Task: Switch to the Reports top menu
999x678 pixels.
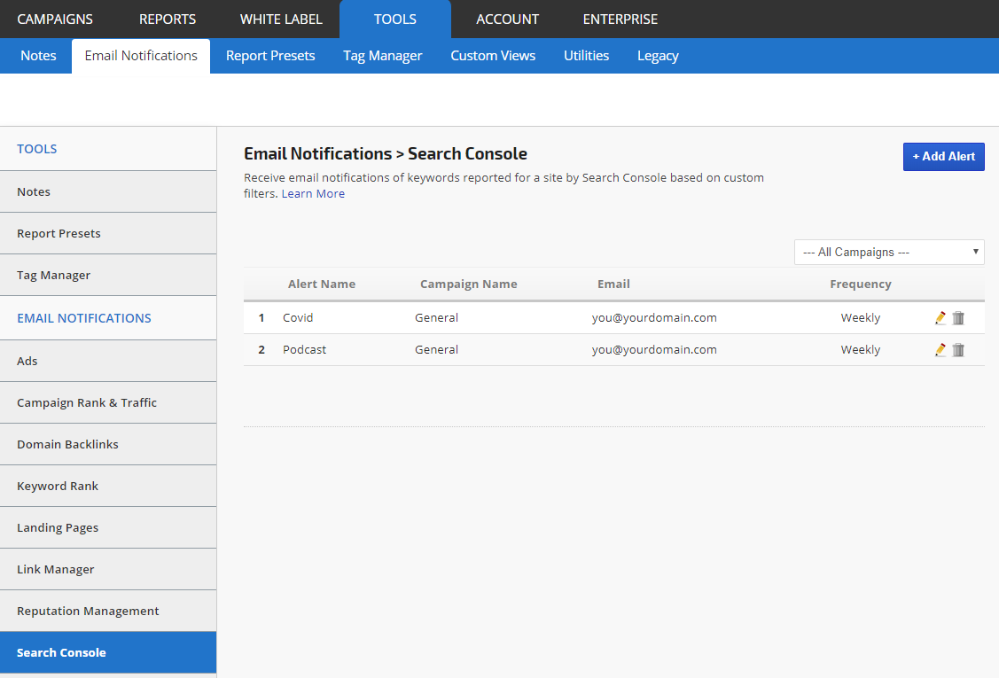Action: click(x=168, y=19)
